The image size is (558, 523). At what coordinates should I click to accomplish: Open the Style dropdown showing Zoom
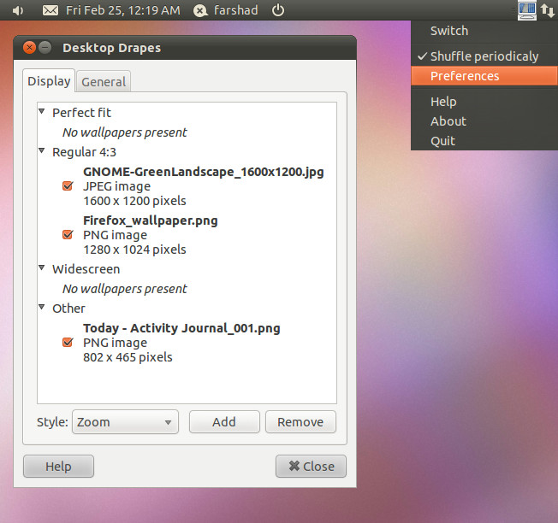[125, 422]
